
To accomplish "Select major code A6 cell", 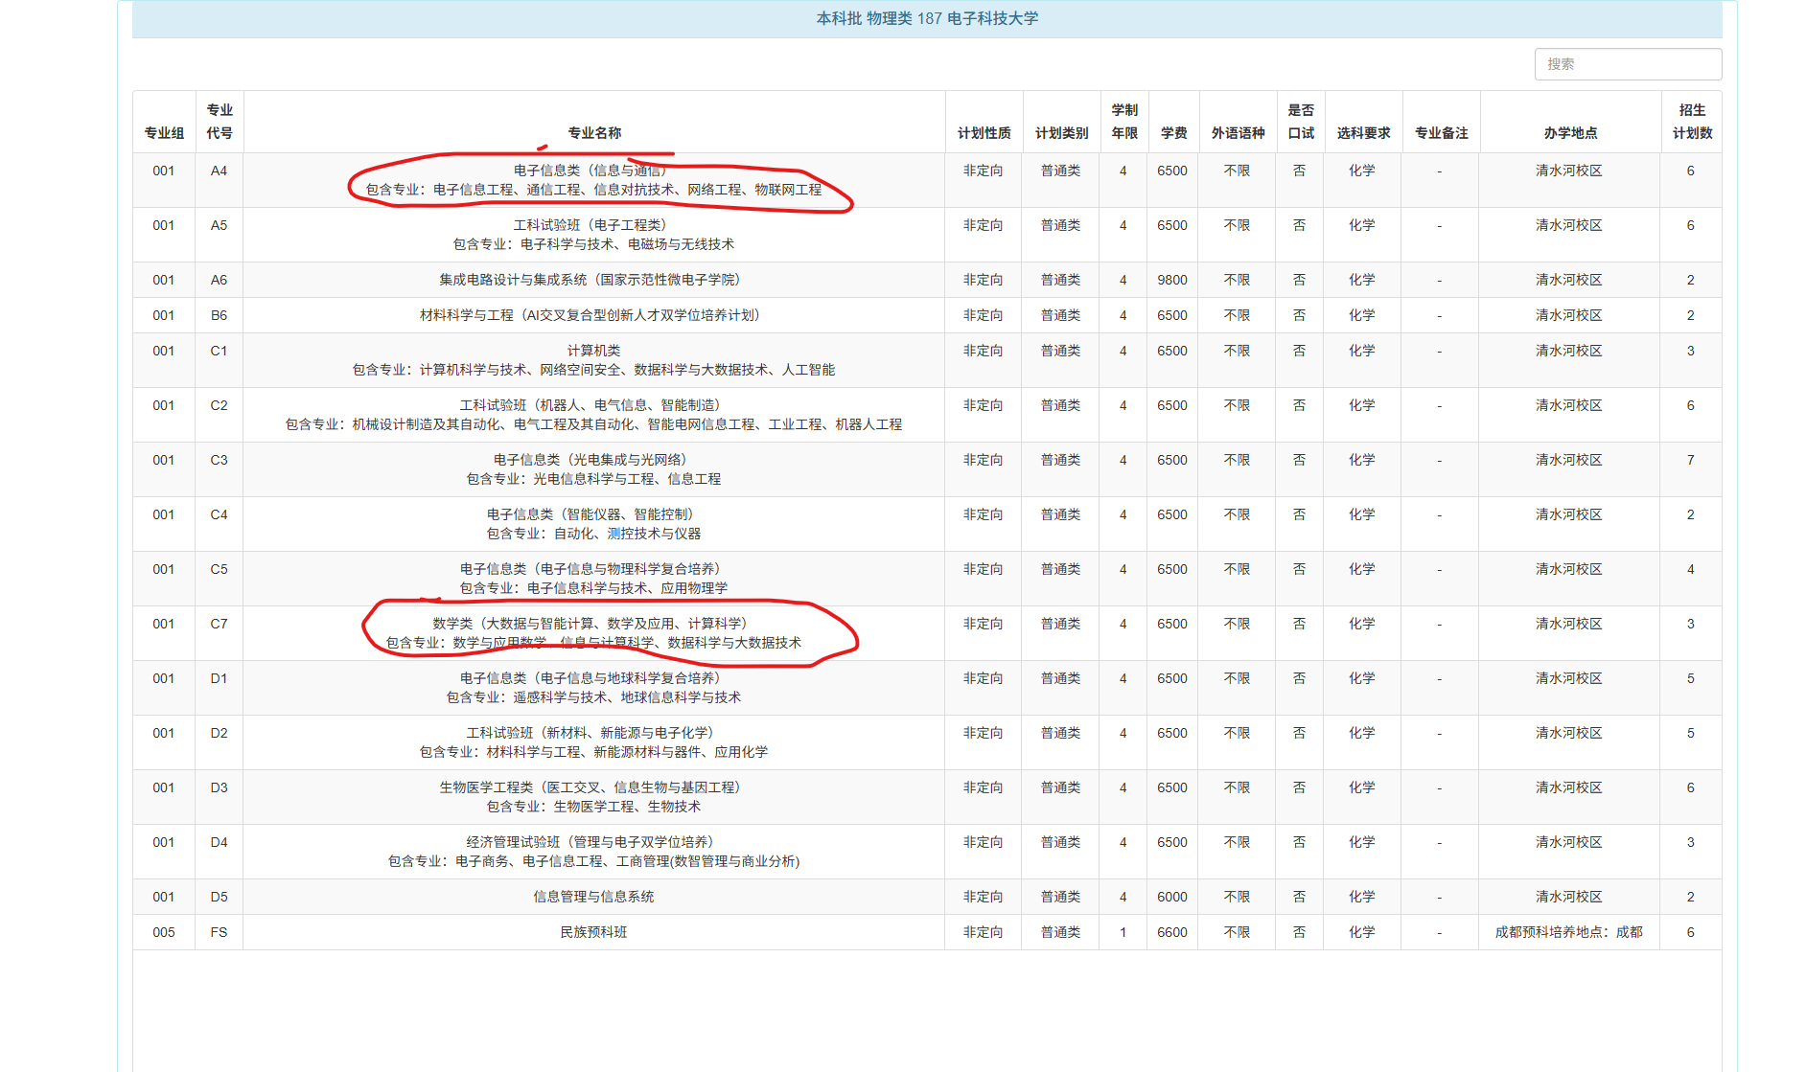I will tap(219, 280).
